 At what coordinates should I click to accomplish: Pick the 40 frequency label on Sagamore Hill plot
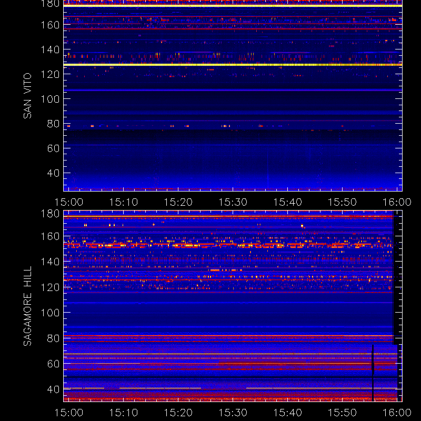coord(53,389)
